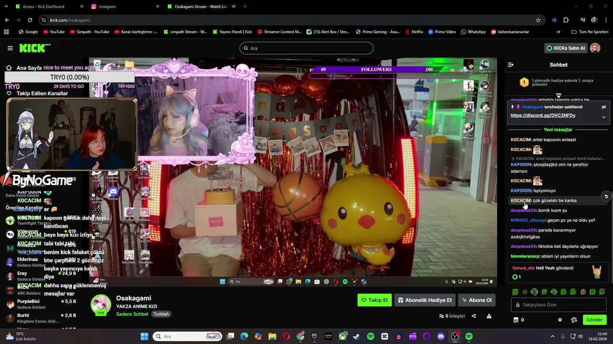Open the Chrome three-dot menu
This screenshot has height=344, width=613.
tap(606, 20)
